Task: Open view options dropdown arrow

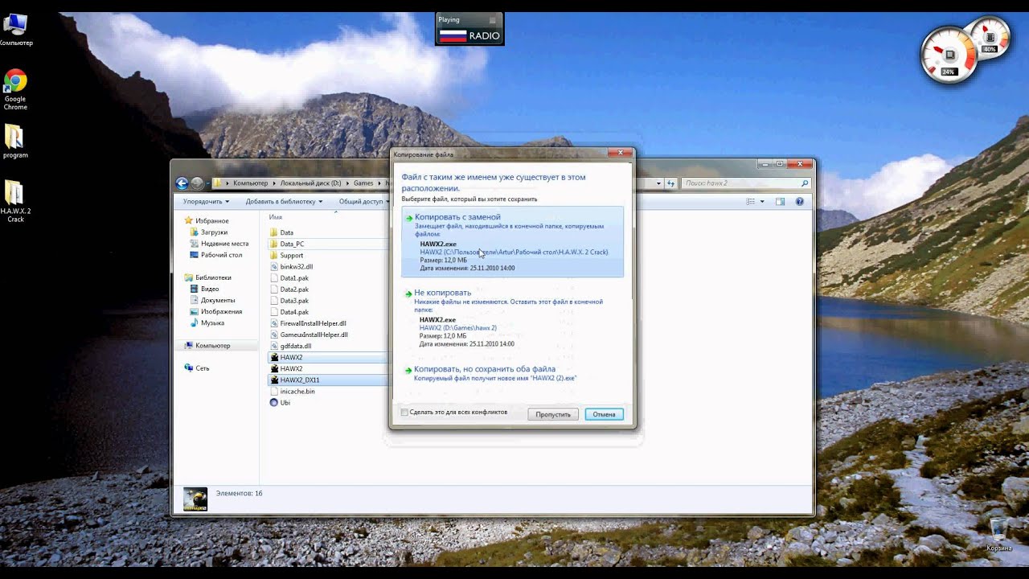Action: 762,201
